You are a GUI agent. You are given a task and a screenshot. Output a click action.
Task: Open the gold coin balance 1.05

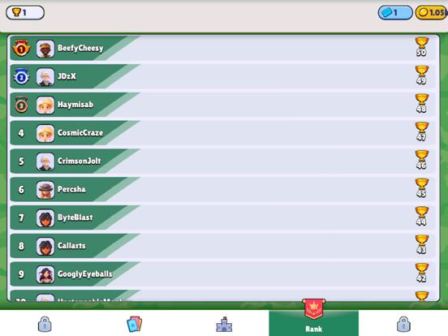[432, 12]
